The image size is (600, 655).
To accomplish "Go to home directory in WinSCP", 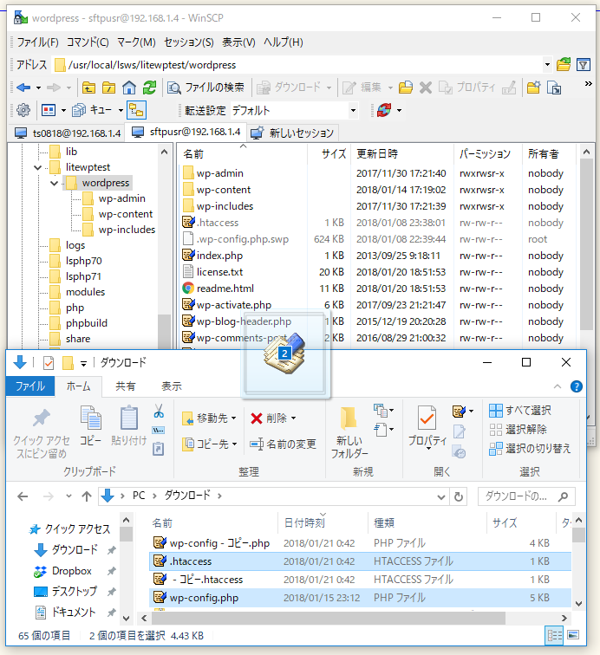I will [x=129, y=88].
